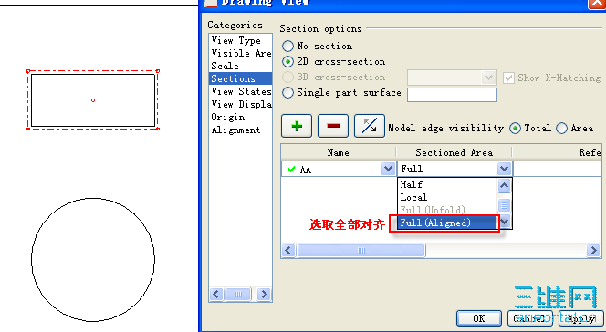This screenshot has width=606, height=332.
Task: Open the 3D cross-section combo box
Action: (452, 78)
